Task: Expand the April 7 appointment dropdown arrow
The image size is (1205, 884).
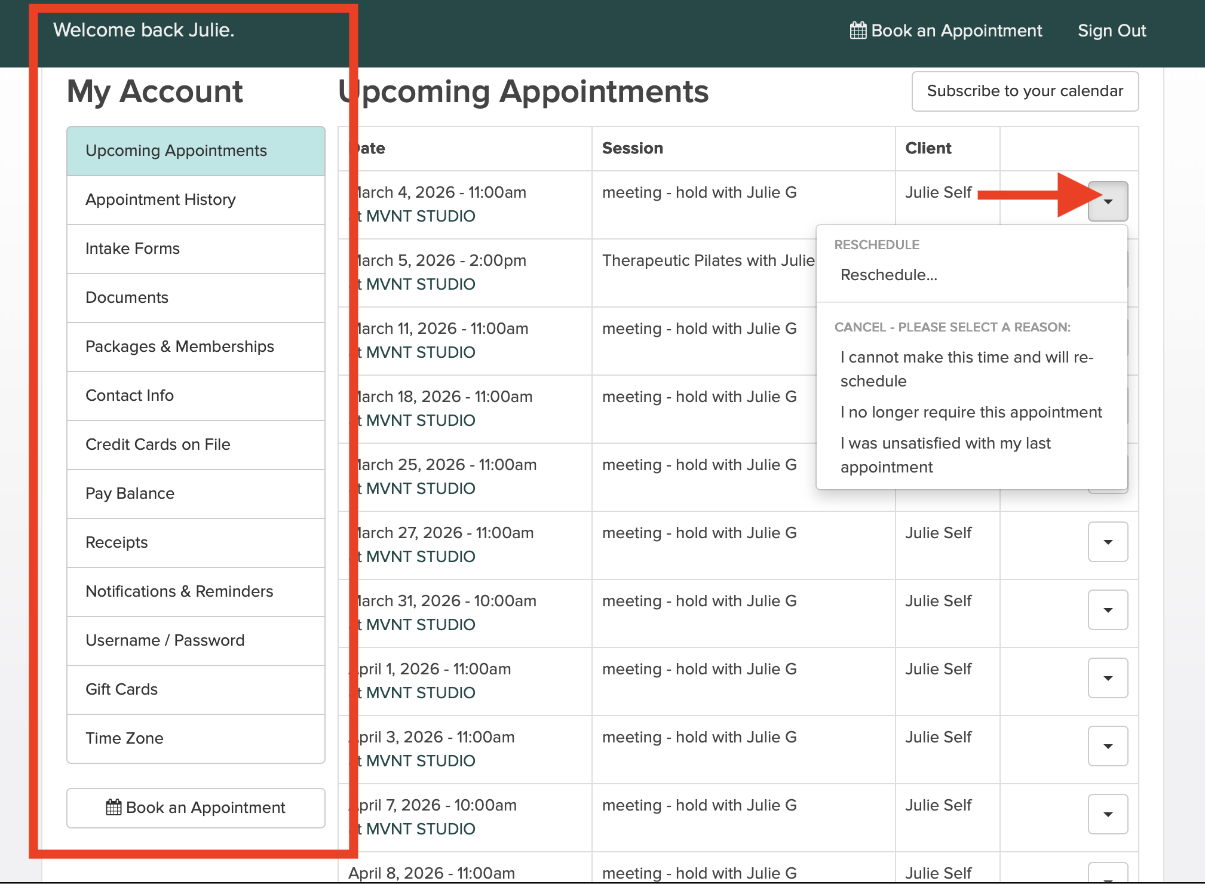Action: (x=1108, y=815)
